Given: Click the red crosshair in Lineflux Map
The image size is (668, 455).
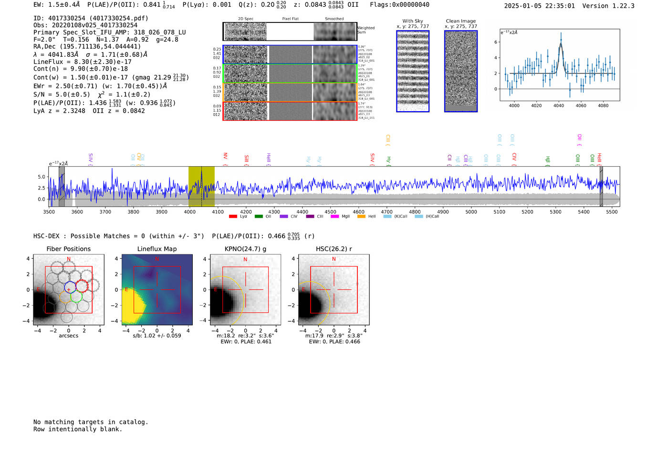Looking at the screenshot, I should [157, 290].
